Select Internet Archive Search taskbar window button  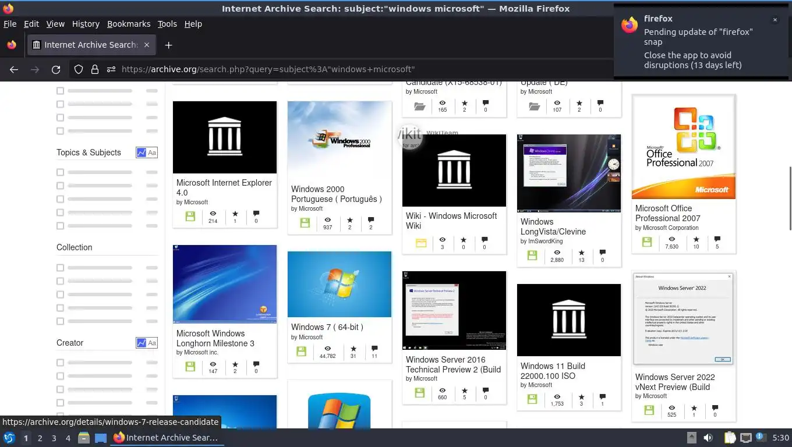coord(167,438)
